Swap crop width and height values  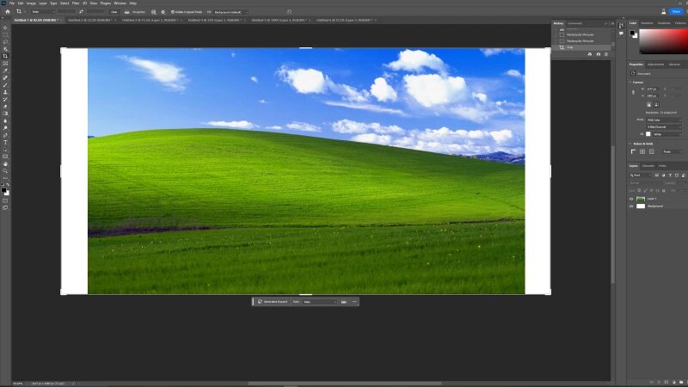81,12
